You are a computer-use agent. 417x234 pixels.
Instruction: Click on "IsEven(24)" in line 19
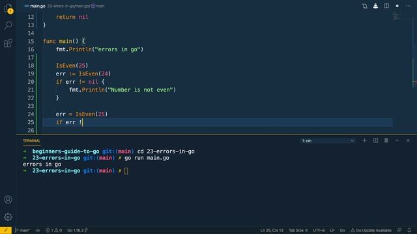coord(94,73)
